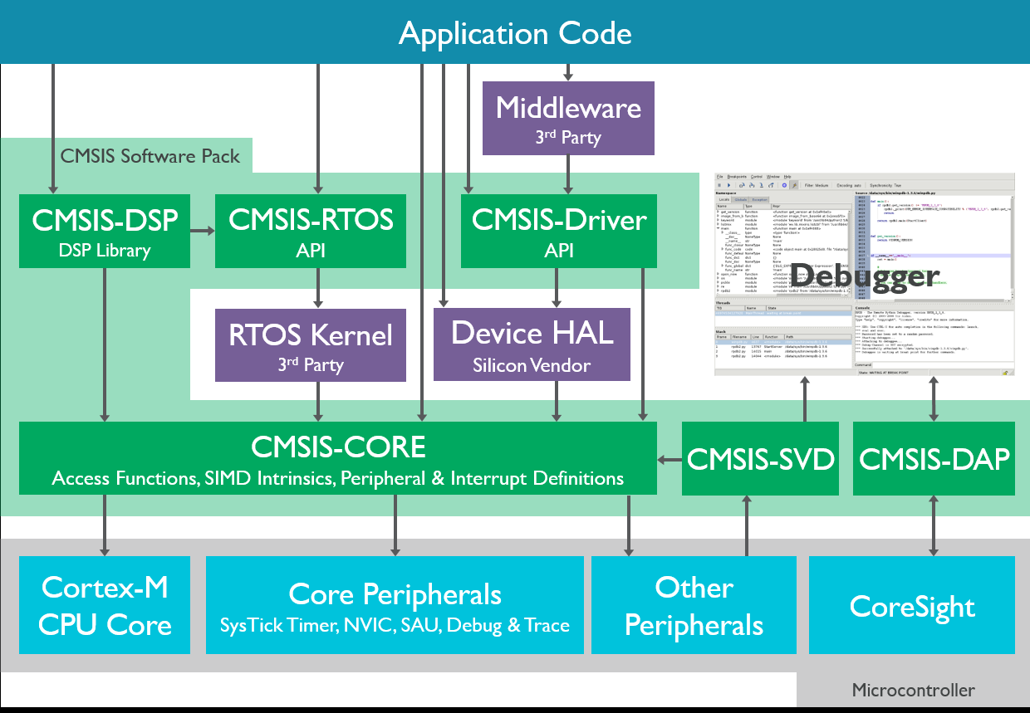
Task: Click the CMSIS Software Pack label
Action: coord(150,155)
